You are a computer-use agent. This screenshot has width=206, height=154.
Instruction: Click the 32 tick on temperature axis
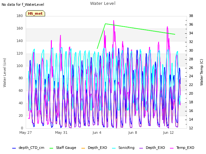coord(191,42)
